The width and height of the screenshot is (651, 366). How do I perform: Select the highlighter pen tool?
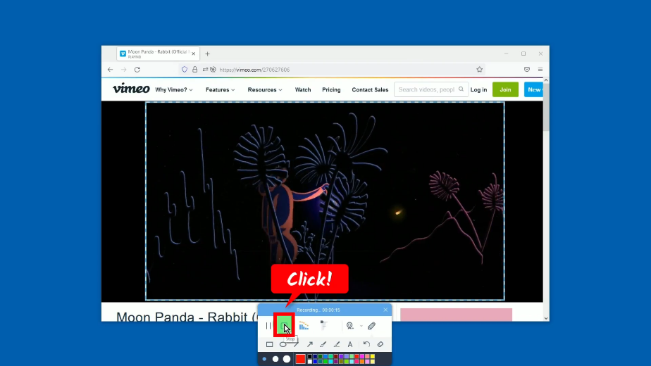337,344
